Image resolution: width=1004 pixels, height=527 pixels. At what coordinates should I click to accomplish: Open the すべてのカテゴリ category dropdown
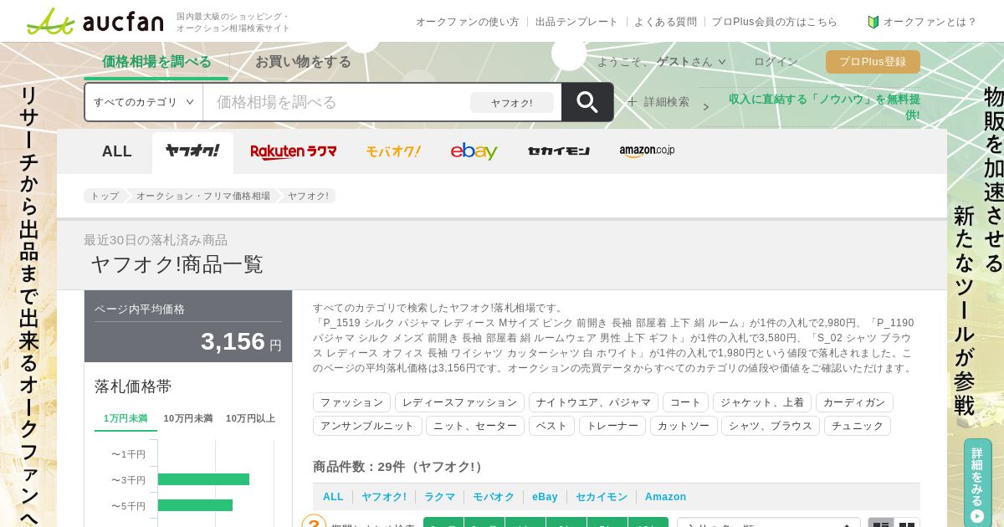point(144,102)
